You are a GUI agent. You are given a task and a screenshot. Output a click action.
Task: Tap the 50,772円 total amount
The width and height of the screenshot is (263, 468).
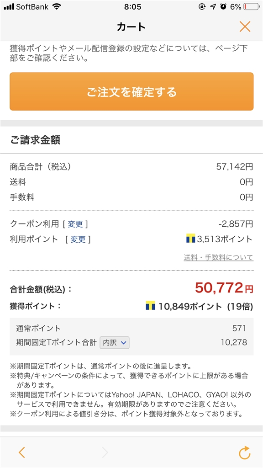[224, 288]
